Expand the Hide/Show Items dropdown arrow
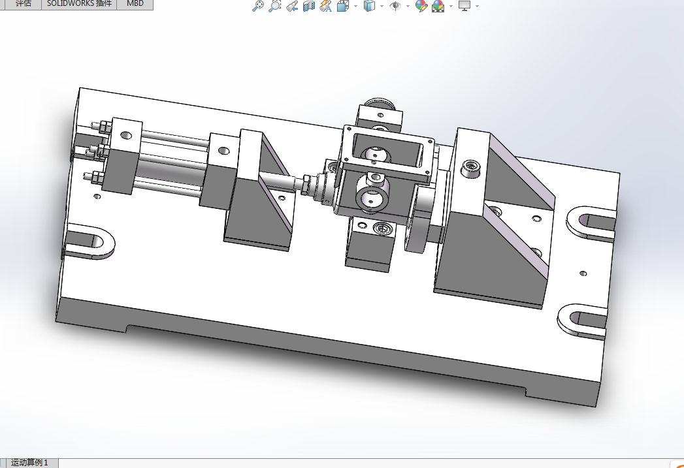684x468 pixels. point(408,6)
